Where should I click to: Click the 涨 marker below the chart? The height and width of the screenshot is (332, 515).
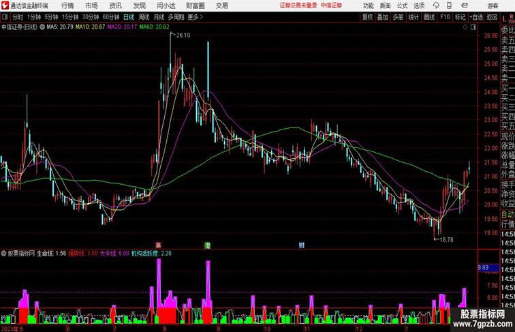pyautogui.click(x=158, y=245)
